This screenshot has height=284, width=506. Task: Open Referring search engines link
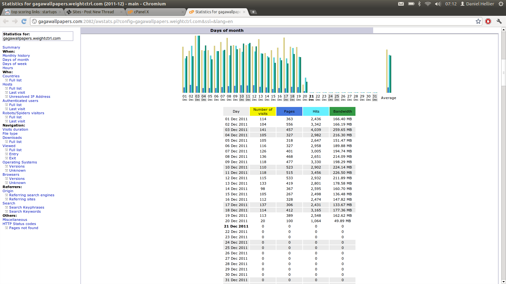tap(32, 195)
